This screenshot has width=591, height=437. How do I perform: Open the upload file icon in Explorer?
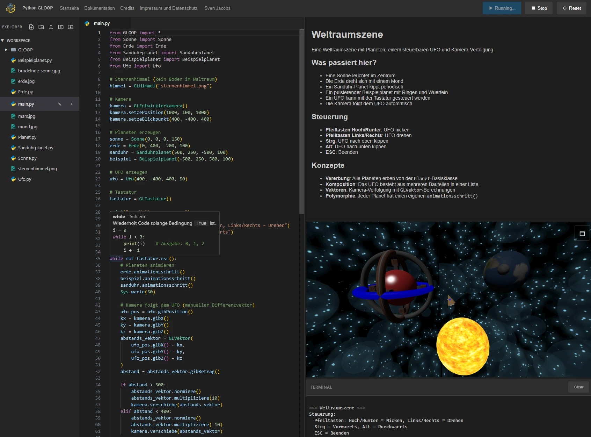51,27
